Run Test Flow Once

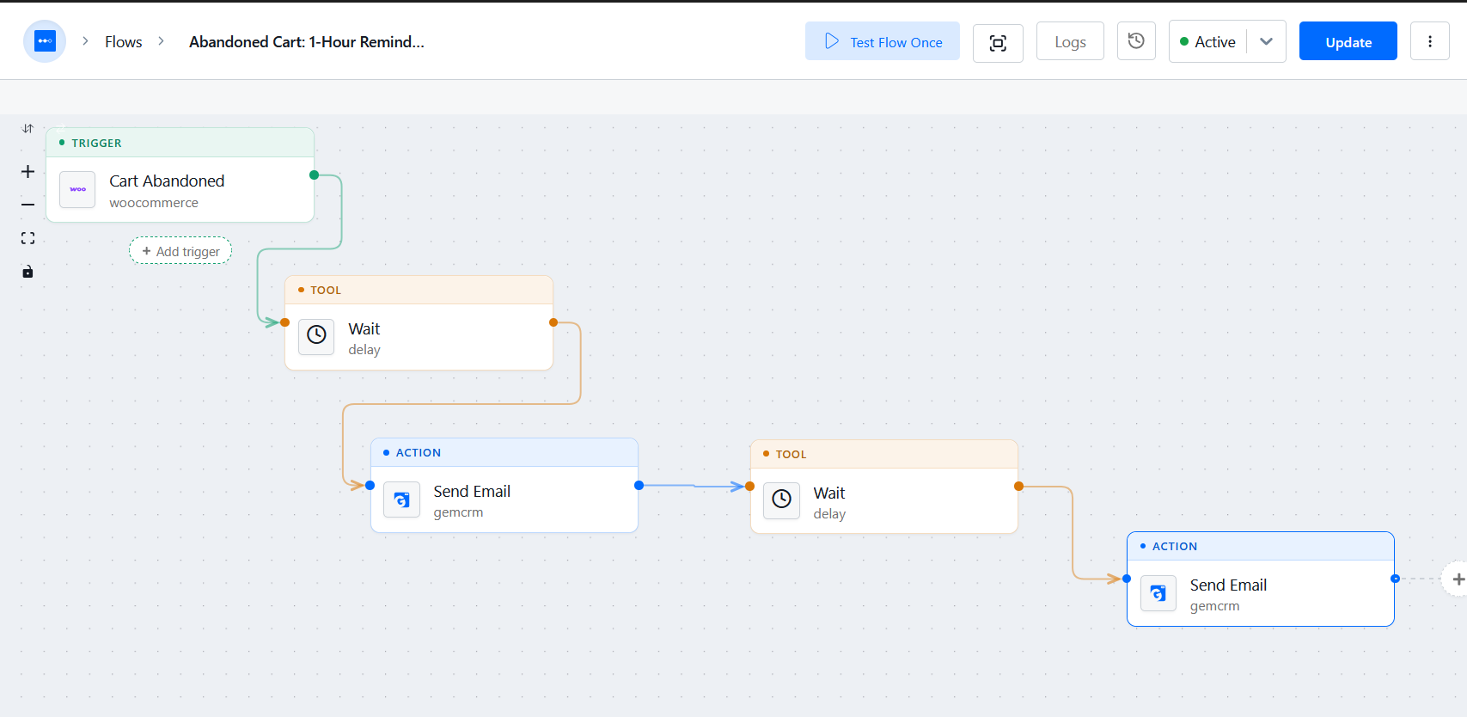[883, 41]
